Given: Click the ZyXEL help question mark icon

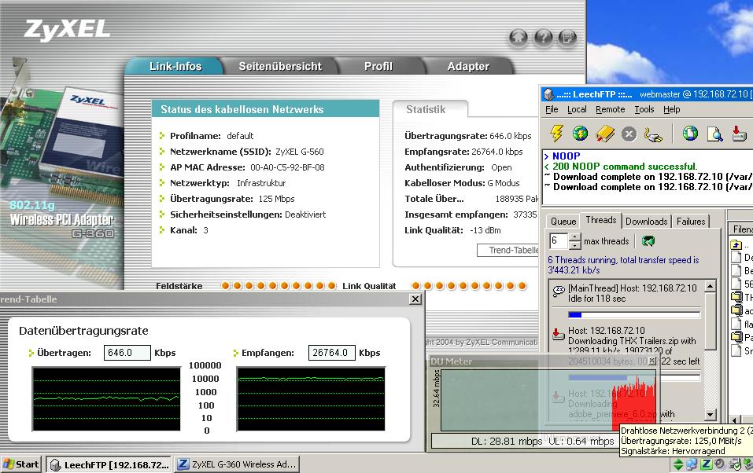Looking at the screenshot, I should coord(543,37).
